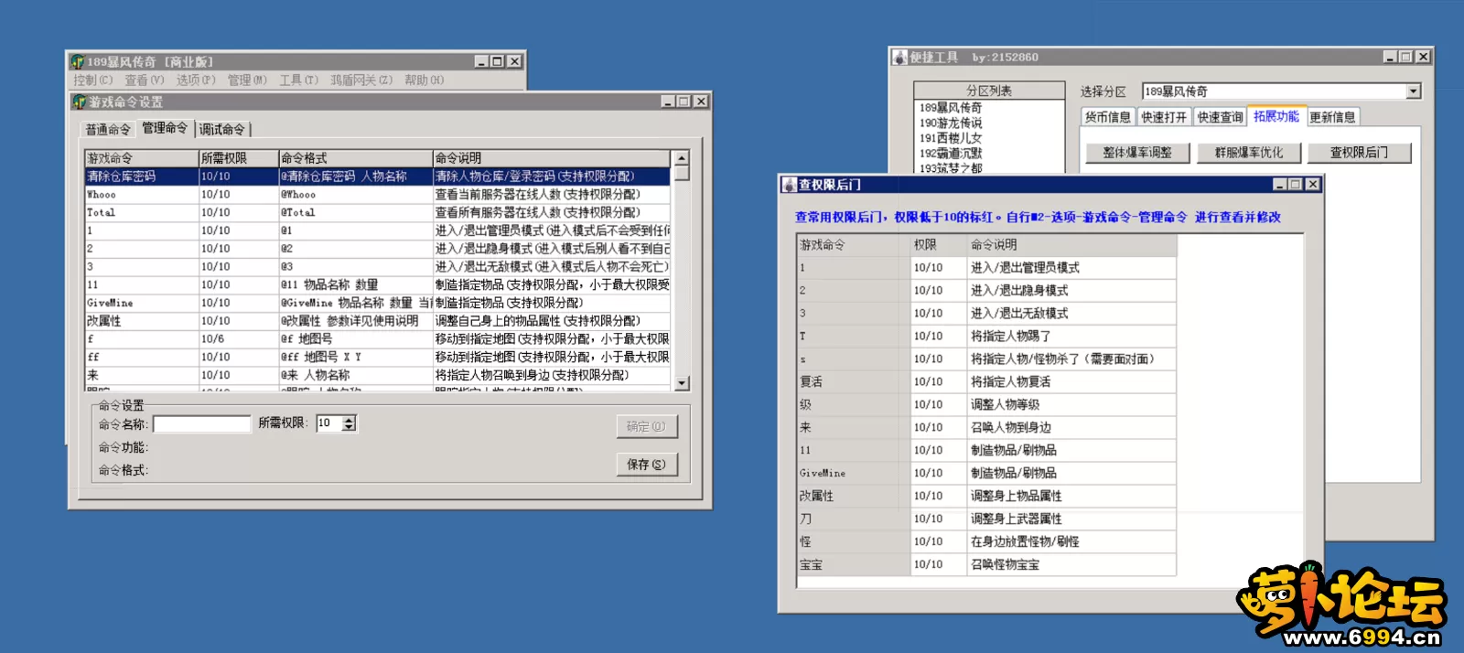Open the 查看(V) menu
Screen dimensions: 1464x653
(x=145, y=80)
